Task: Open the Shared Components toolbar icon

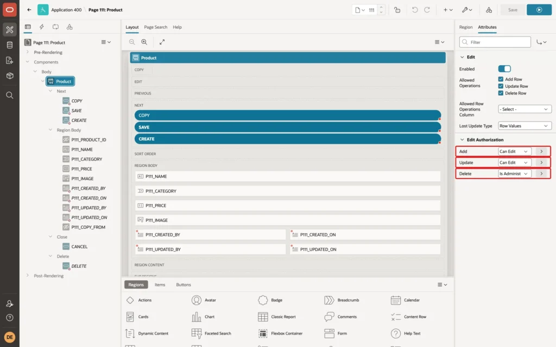Action: click(x=489, y=10)
